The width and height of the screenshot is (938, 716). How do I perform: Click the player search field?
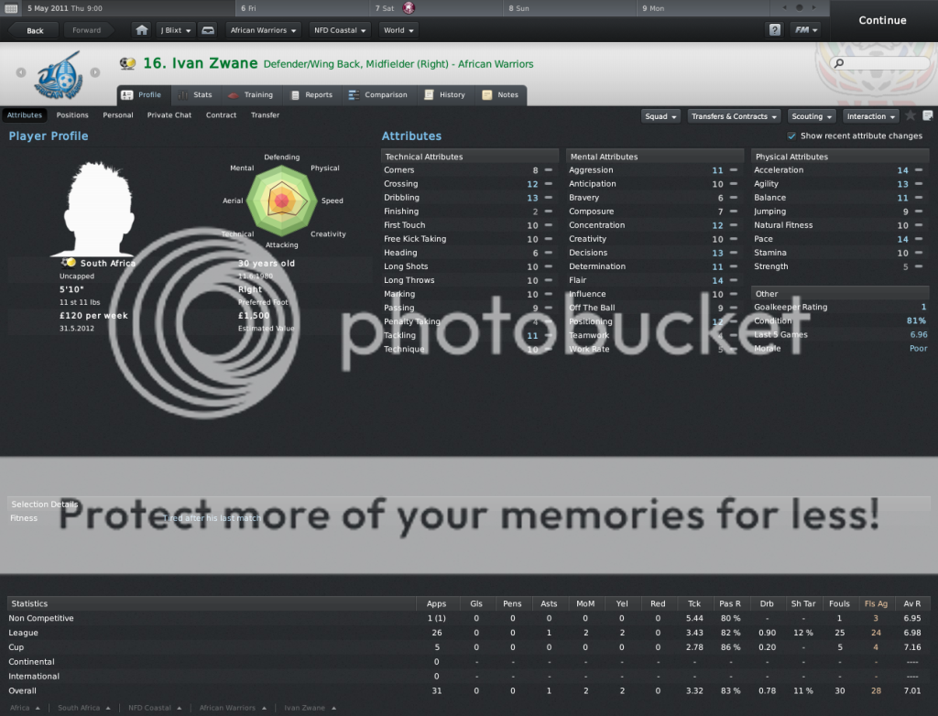[x=879, y=64]
